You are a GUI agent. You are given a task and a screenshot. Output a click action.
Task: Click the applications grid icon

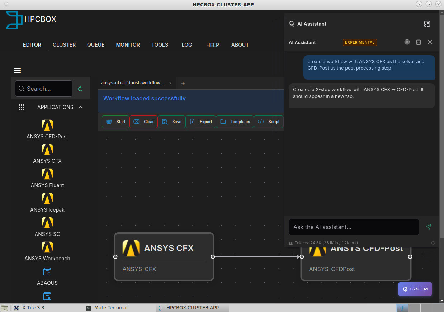point(22,107)
